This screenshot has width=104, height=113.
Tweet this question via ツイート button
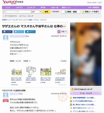[19, 32]
